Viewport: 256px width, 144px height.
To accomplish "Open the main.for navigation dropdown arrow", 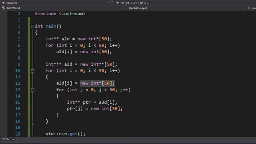I will [108, 3].
